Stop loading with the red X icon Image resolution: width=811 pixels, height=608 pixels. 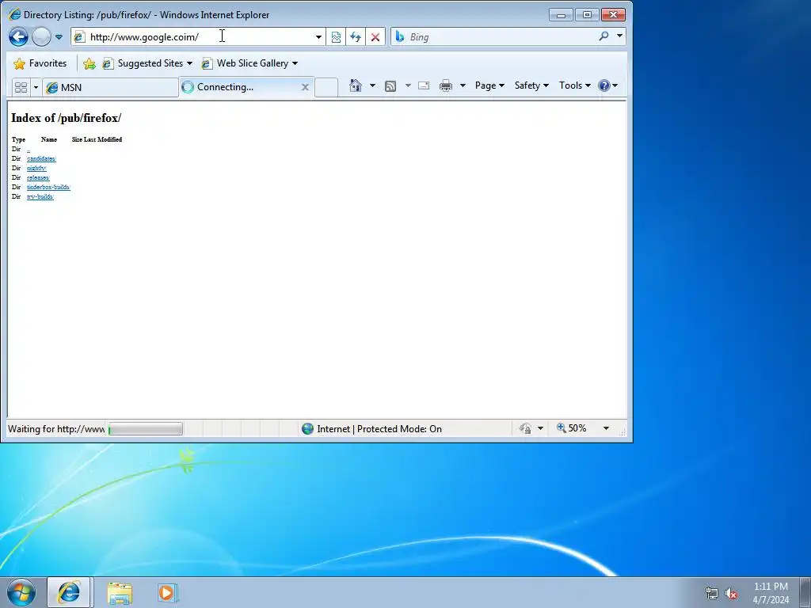(x=375, y=36)
